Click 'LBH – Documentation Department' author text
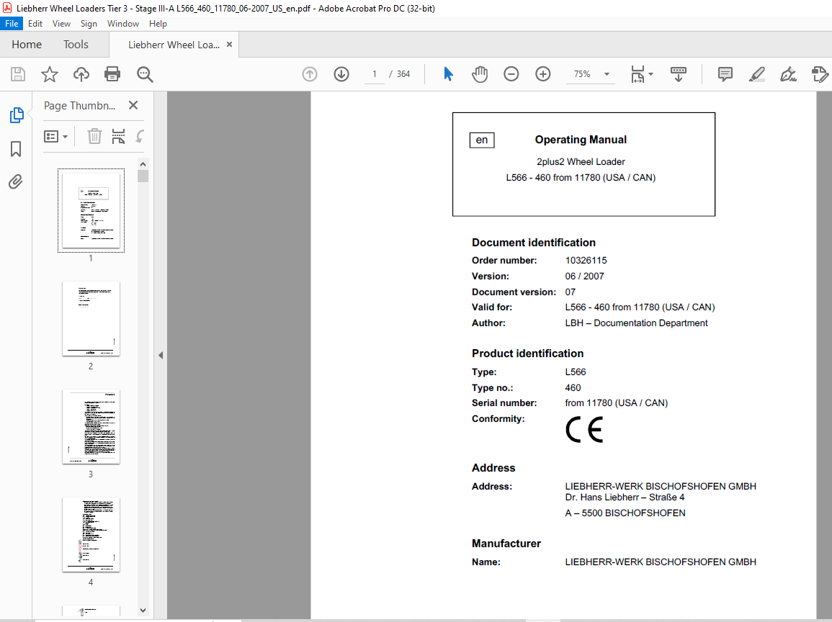 coord(636,323)
